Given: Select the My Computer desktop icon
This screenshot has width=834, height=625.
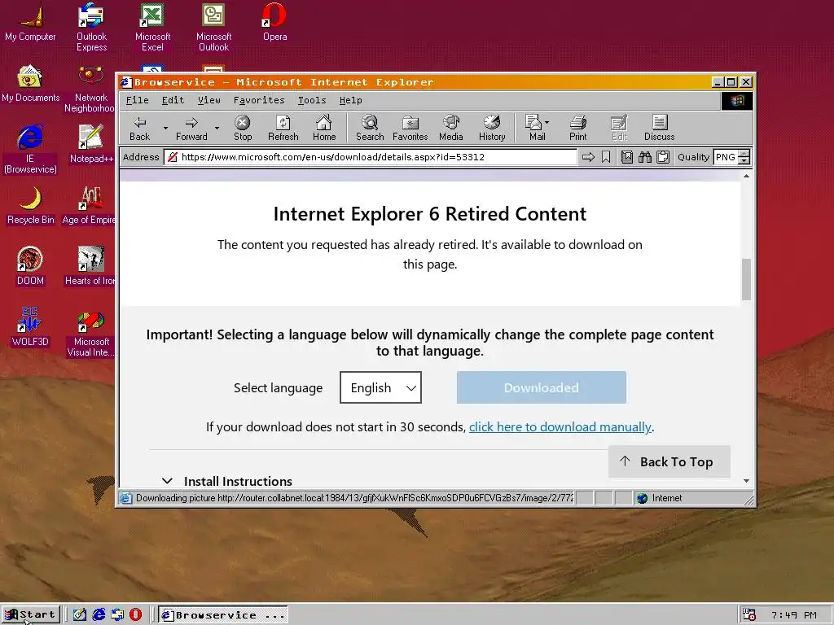Looking at the screenshot, I should (30, 22).
